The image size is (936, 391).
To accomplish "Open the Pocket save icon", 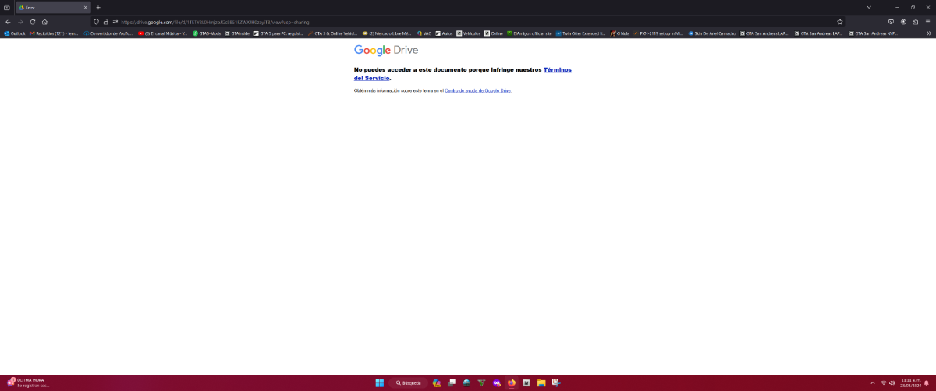I will 891,22.
